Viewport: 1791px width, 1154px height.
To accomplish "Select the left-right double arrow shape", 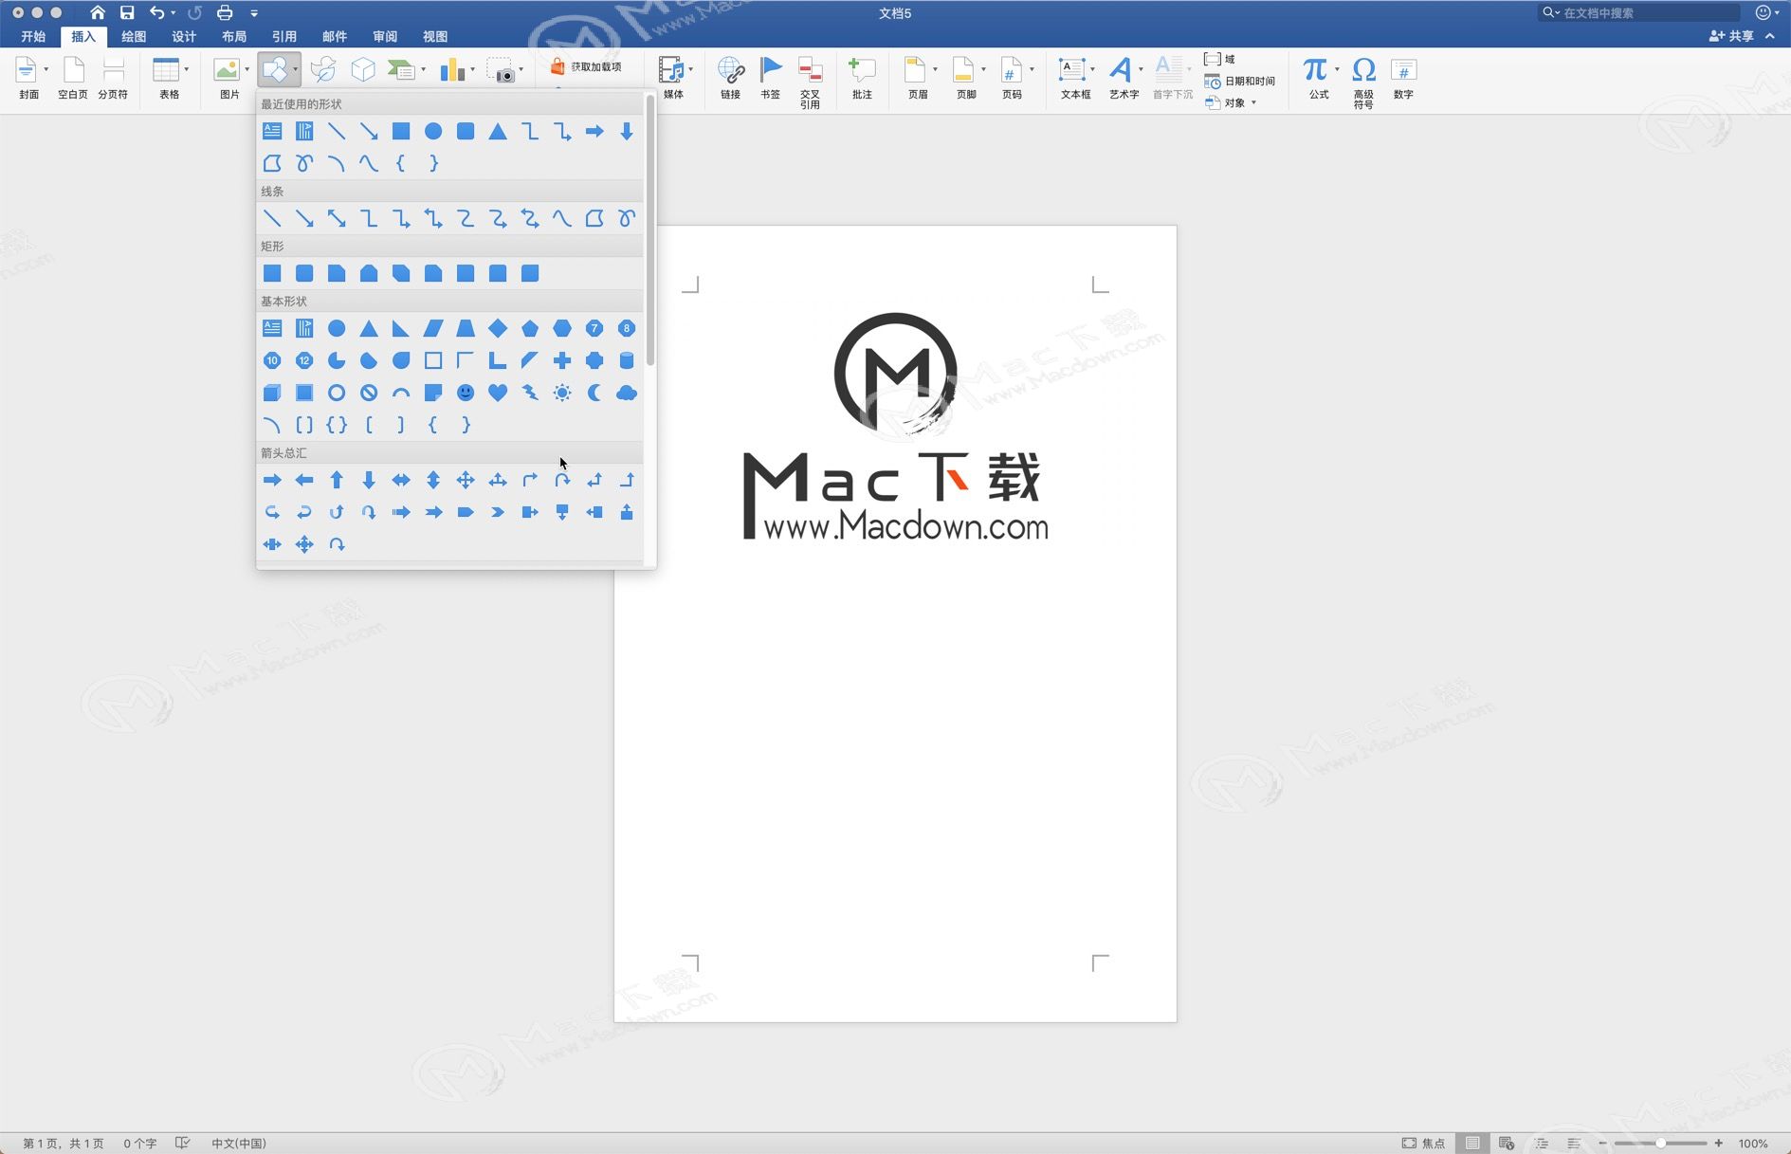I will click(x=401, y=480).
